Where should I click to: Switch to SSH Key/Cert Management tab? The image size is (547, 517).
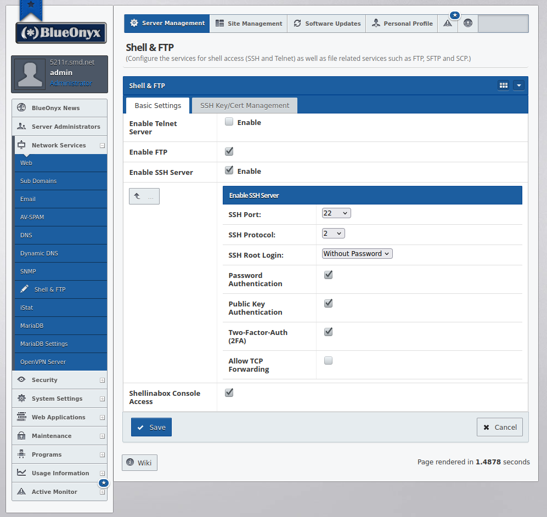click(245, 106)
